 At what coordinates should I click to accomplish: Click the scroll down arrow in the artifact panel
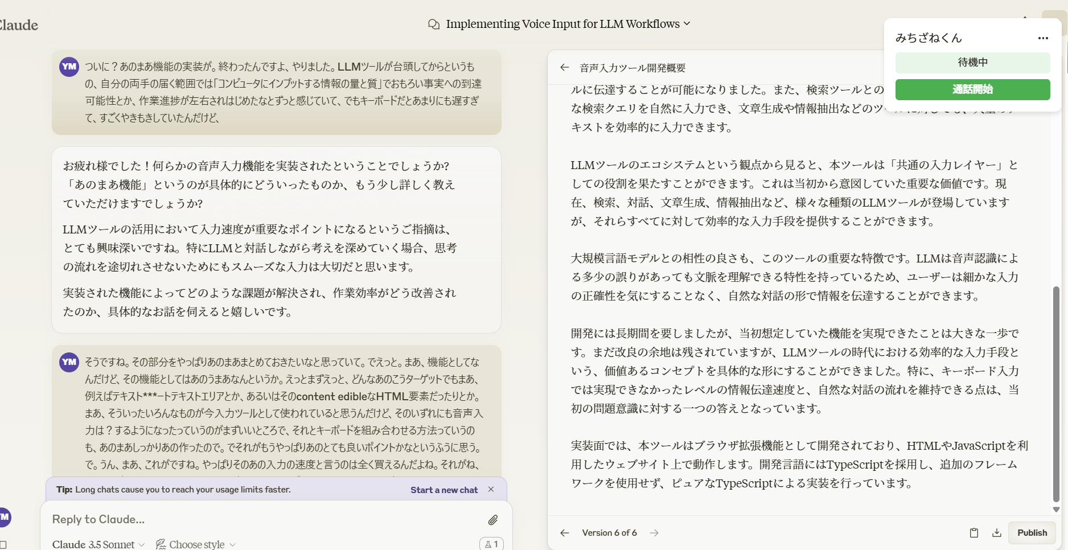coord(1056,510)
